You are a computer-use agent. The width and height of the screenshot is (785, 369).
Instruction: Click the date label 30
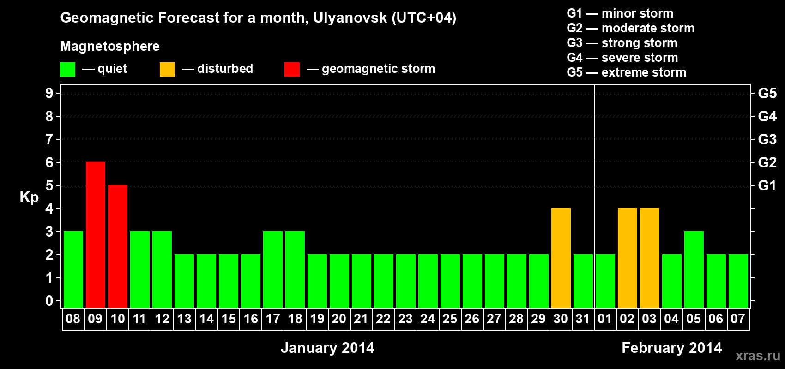point(561,319)
